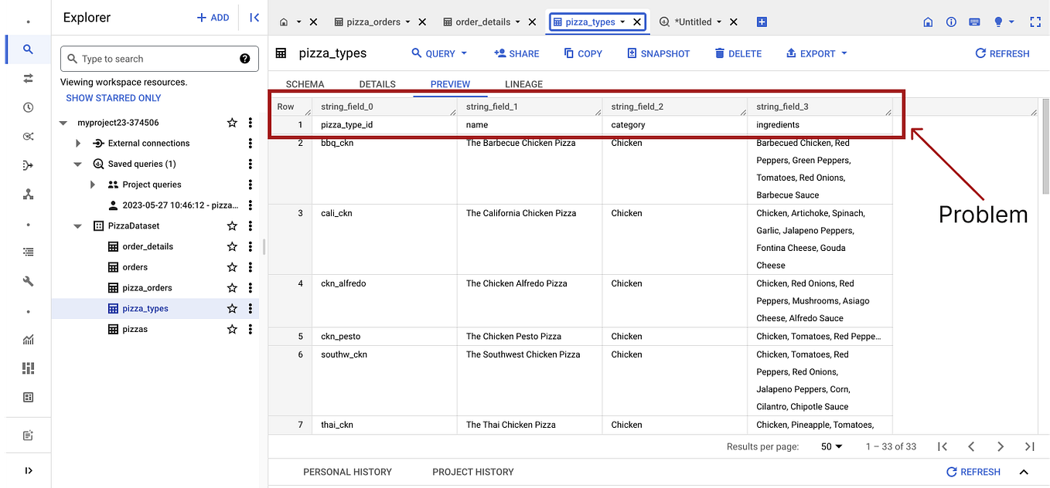Enter full screen using the expand icon
Screen dimensions: 1050x488
coord(1036,22)
